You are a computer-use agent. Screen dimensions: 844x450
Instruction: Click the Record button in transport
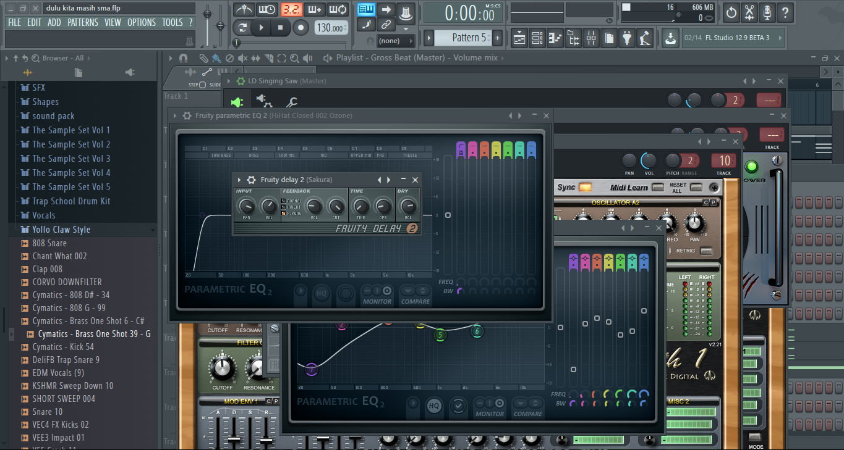tap(301, 27)
